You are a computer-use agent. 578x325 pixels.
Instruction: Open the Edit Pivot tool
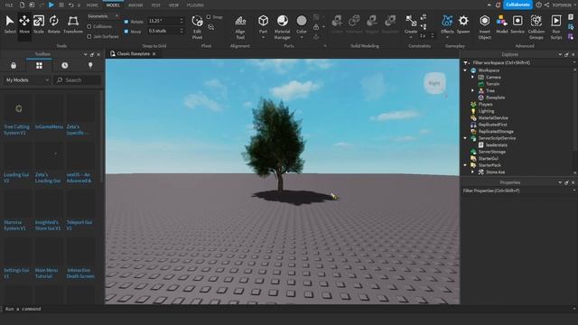[x=197, y=27]
